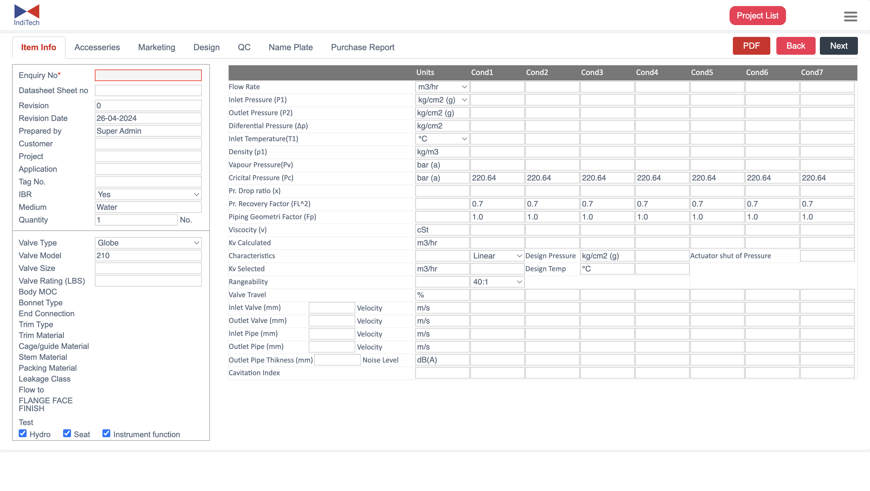Click the Design Pressure value field

[662, 256]
